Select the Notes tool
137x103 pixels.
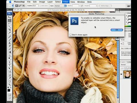coord(9,75)
